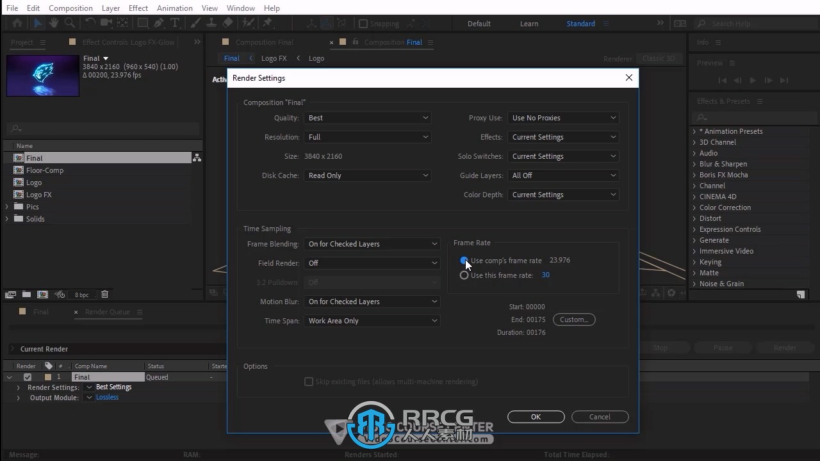Click the Interpret Footage icon in Project panel

pos(10,295)
